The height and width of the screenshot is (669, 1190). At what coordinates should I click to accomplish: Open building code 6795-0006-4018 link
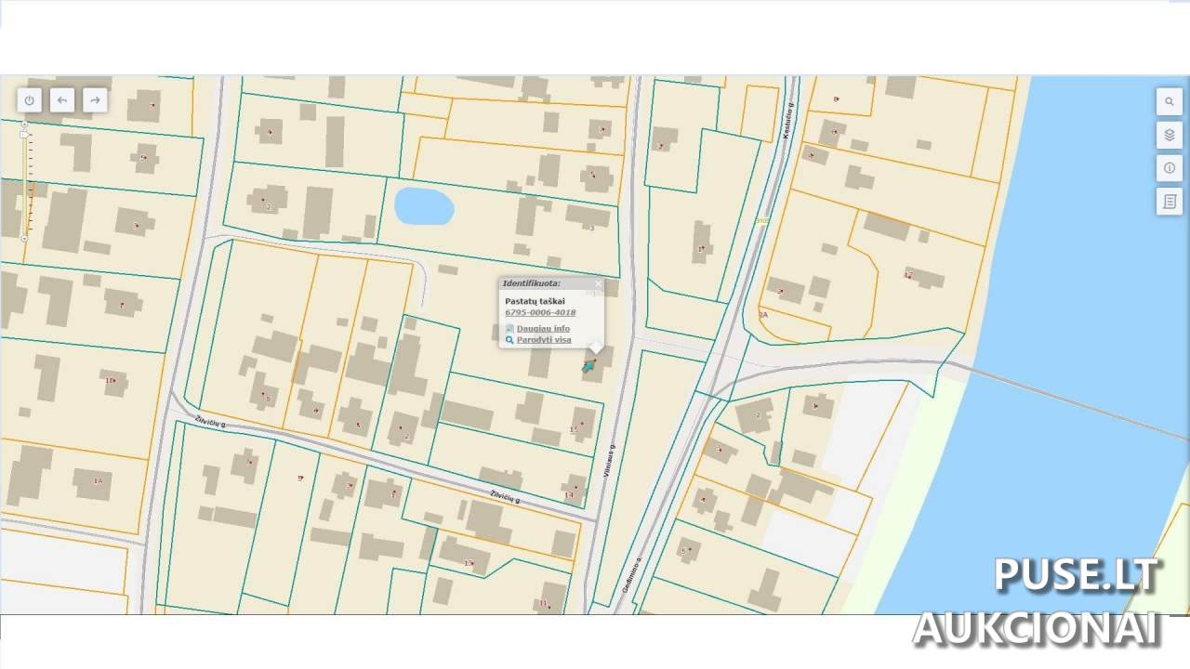[x=539, y=313]
